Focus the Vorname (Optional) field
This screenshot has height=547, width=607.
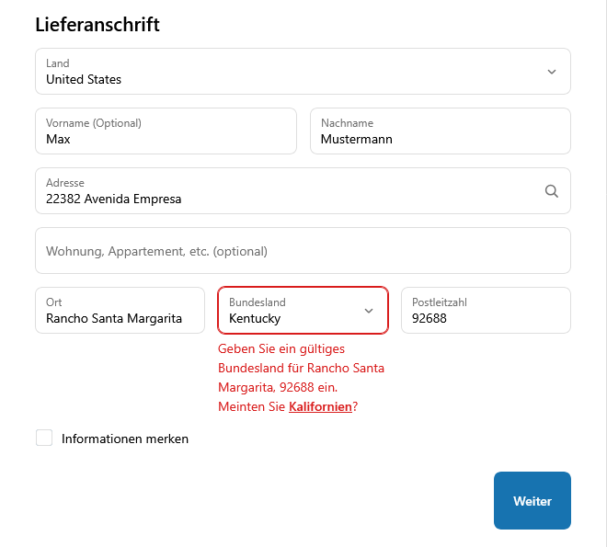point(166,131)
